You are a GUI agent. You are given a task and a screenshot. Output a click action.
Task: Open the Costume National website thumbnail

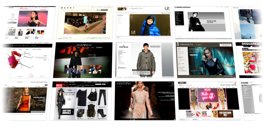[x=203, y=22]
